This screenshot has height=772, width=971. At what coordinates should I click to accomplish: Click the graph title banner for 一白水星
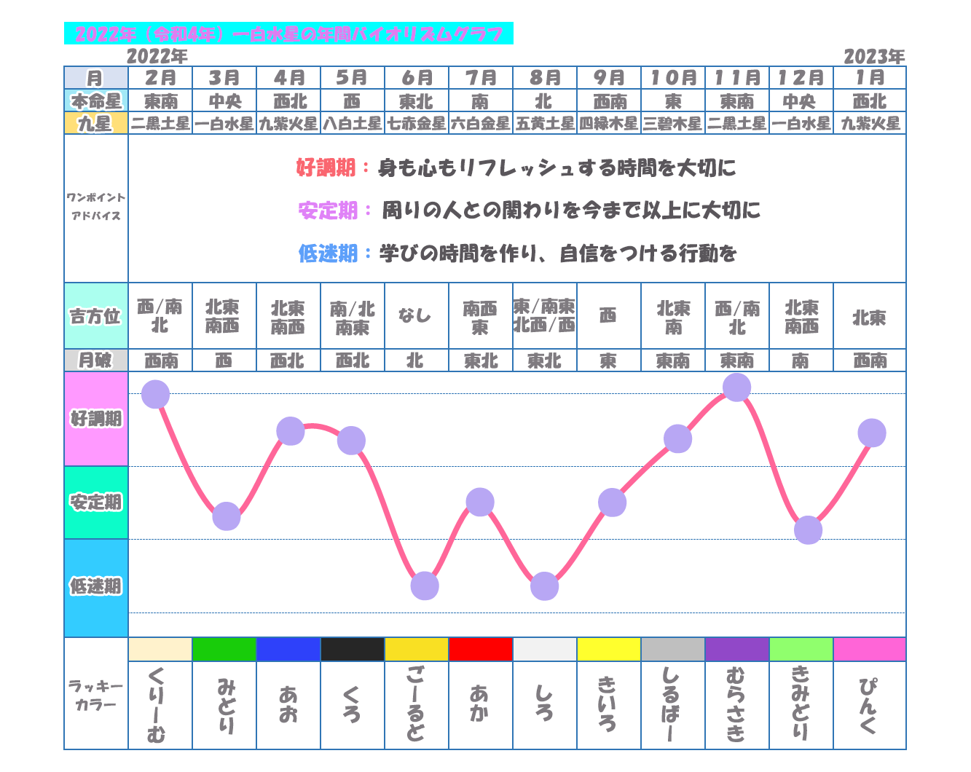288,34
